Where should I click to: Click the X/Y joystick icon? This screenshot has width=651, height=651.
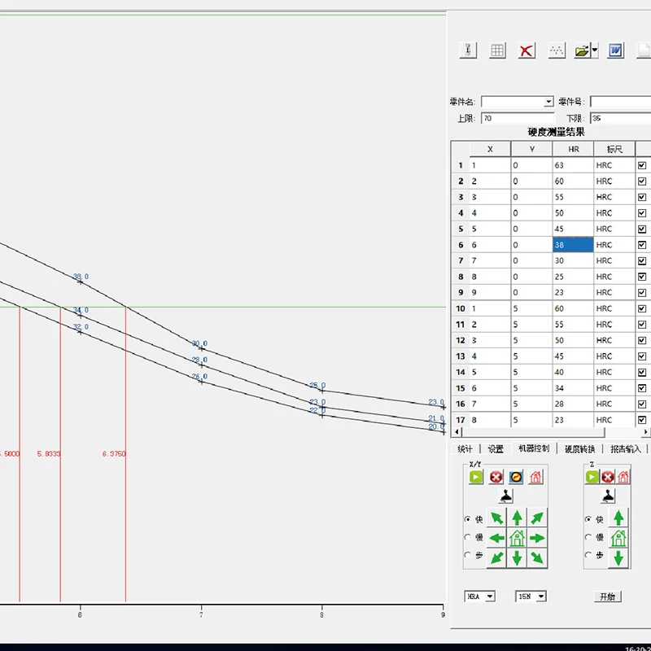point(506,496)
